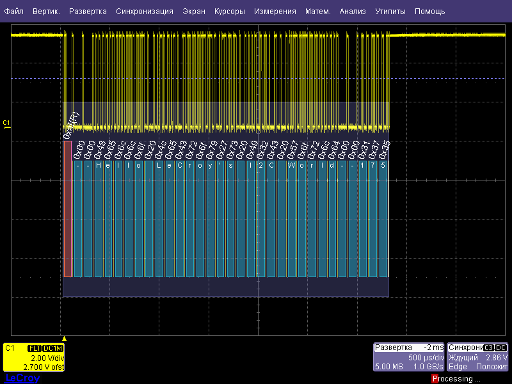The image size is (512, 384).
Task: Click the LeCroy logo link
Action: point(22,378)
